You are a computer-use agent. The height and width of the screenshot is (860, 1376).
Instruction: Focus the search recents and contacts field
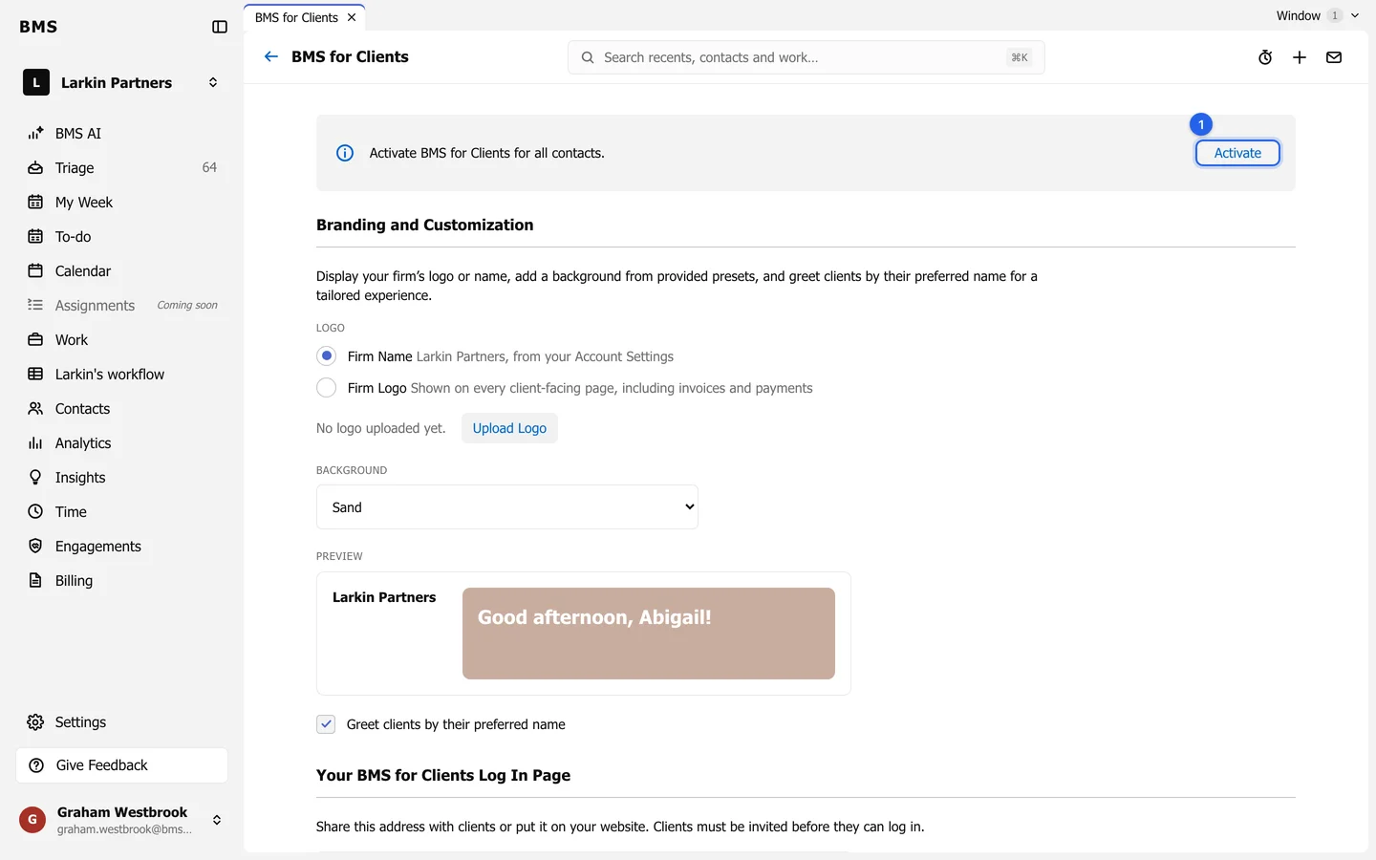tap(806, 57)
